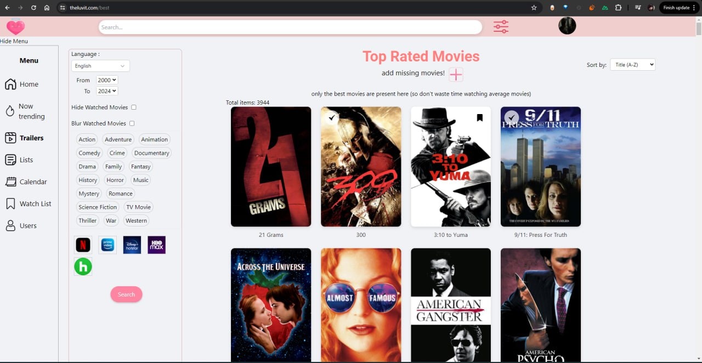Select the Music genre tag
The image size is (702, 363).
[x=141, y=180]
